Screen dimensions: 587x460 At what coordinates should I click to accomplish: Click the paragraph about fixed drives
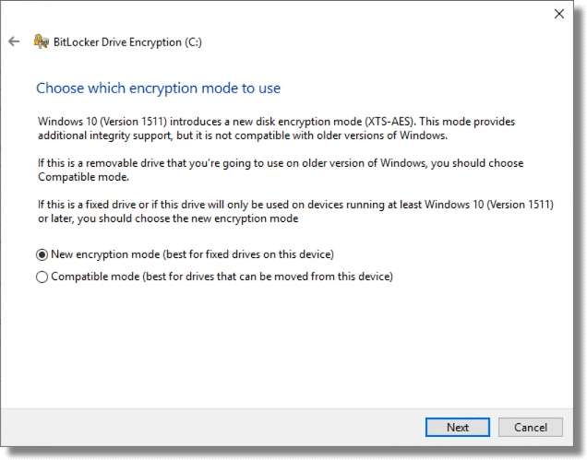tap(277, 210)
